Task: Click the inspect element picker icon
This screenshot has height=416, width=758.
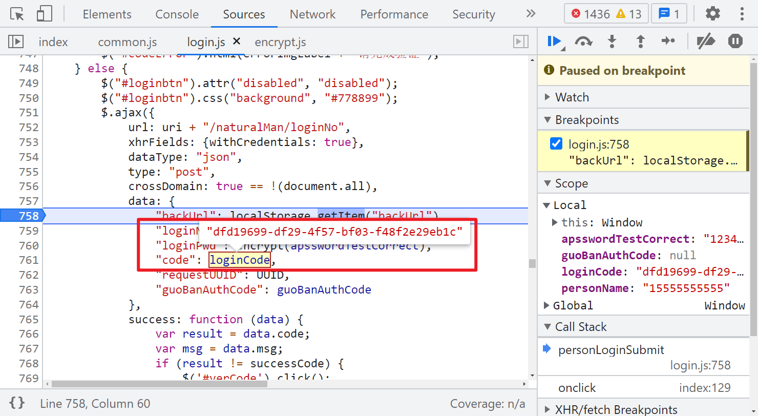Action: point(17,14)
